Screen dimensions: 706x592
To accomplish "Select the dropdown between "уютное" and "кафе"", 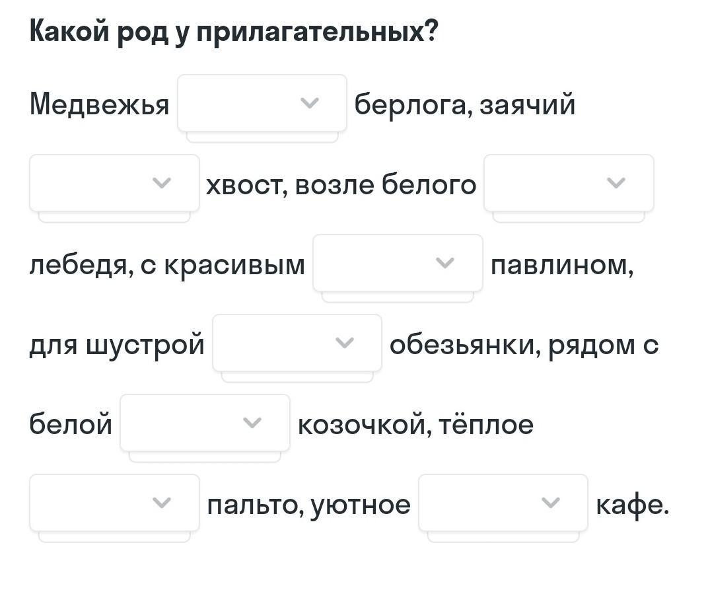I will click(503, 503).
